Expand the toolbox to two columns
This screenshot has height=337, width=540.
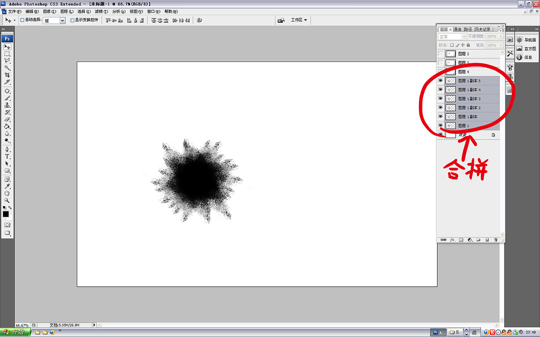coord(3,29)
